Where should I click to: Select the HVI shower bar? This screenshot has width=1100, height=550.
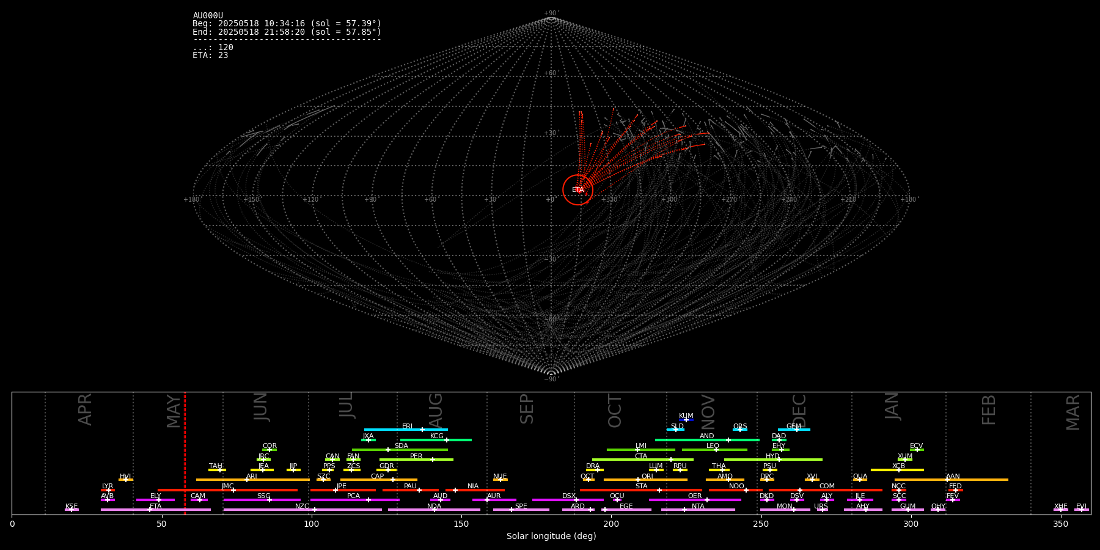coord(126,480)
